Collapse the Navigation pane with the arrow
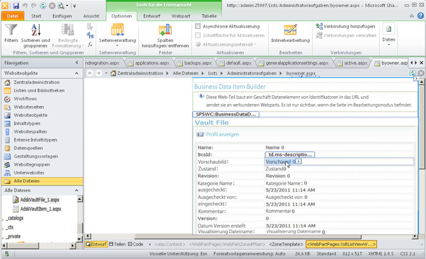The image size is (426, 259). [x=77, y=63]
